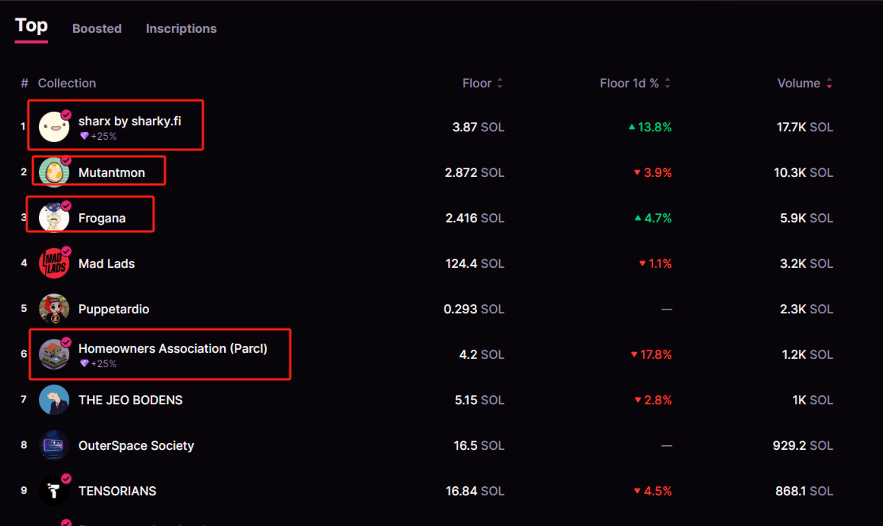This screenshot has width=883, height=526.
Task: Click Homeowners floor 4.2 SOL
Action: (482, 354)
